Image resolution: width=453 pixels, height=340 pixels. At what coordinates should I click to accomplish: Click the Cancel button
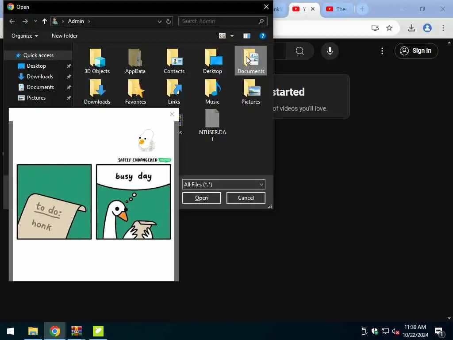[x=246, y=198]
